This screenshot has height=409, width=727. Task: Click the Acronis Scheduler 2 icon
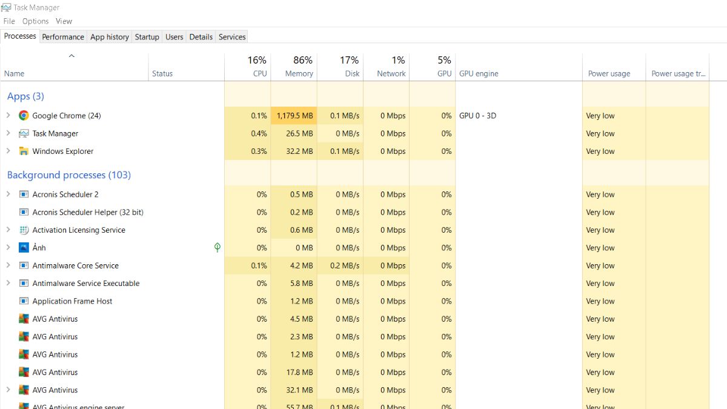point(23,195)
